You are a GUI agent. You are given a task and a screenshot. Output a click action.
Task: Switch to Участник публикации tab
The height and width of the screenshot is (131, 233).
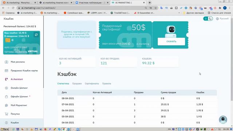point(92,3)
